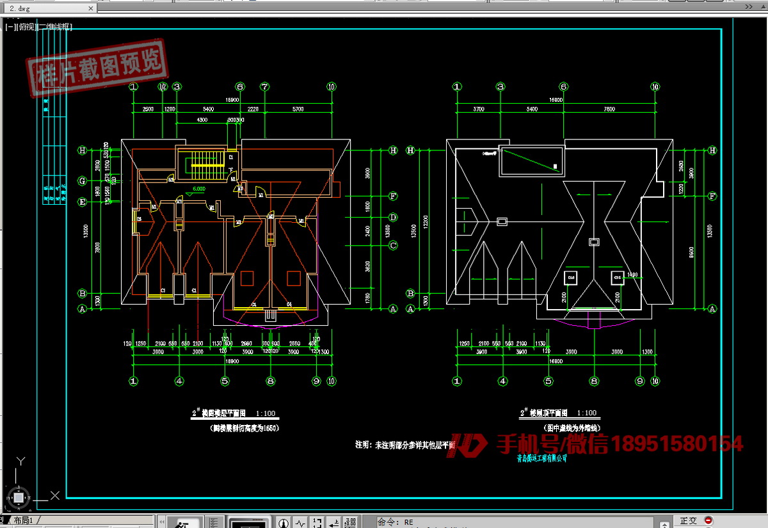Click the arrow with plus-minus icon

pyautogui.click(x=333, y=522)
